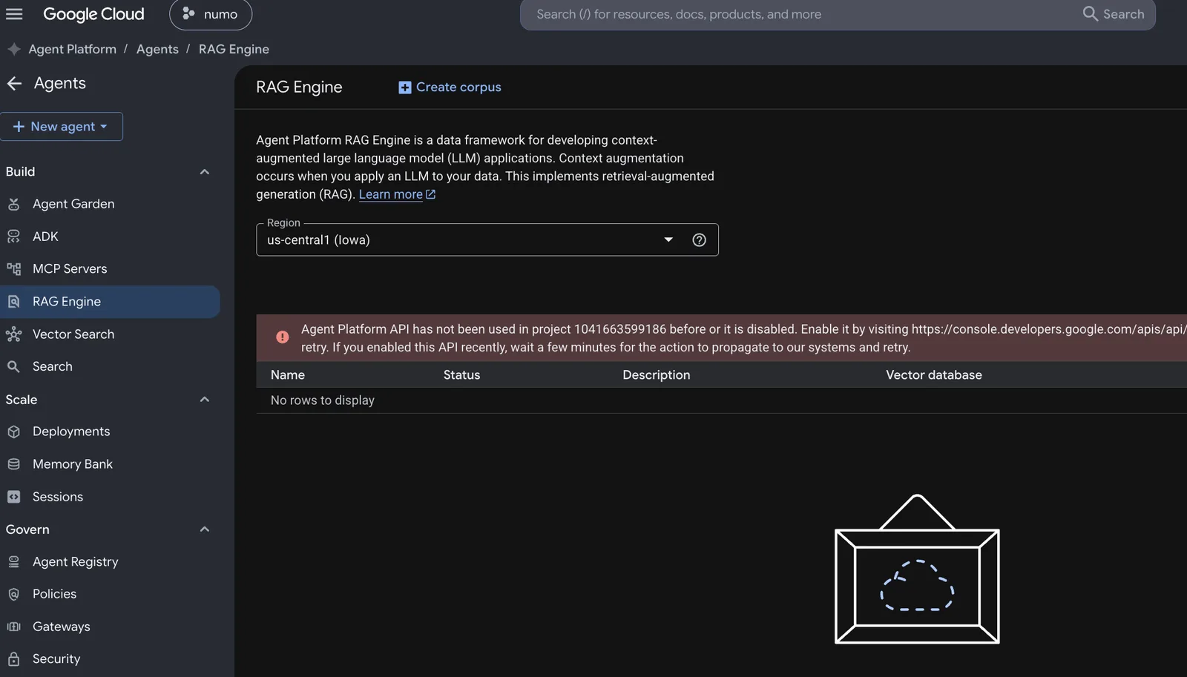This screenshot has height=677, width=1187.
Task: Click the Memory Bank icon
Action: click(x=13, y=464)
